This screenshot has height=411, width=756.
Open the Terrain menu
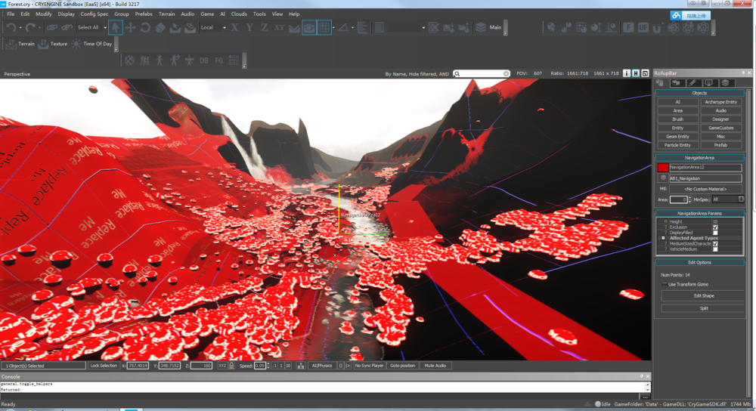(167, 14)
